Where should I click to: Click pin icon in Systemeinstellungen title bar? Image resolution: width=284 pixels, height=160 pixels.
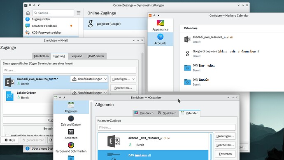click(39, 5)
